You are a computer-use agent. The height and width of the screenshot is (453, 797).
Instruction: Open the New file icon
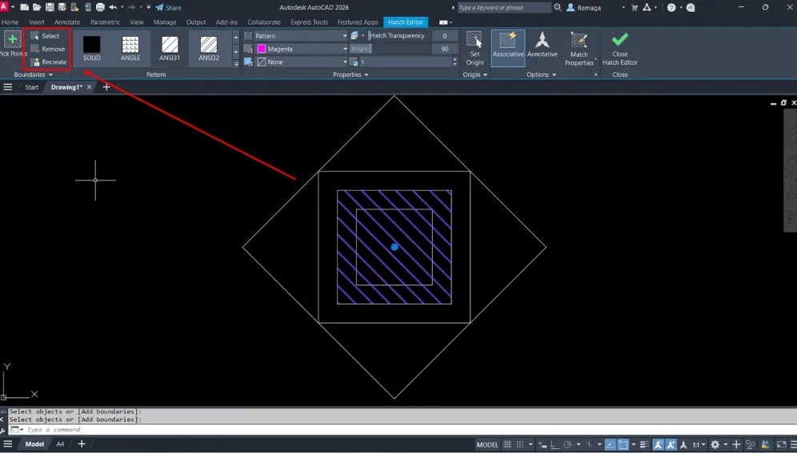pos(24,8)
